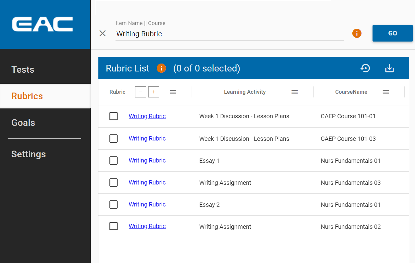The height and width of the screenshot is (263, 415).
Task: Navigate to the Goals section
Action: click(23, 122)
